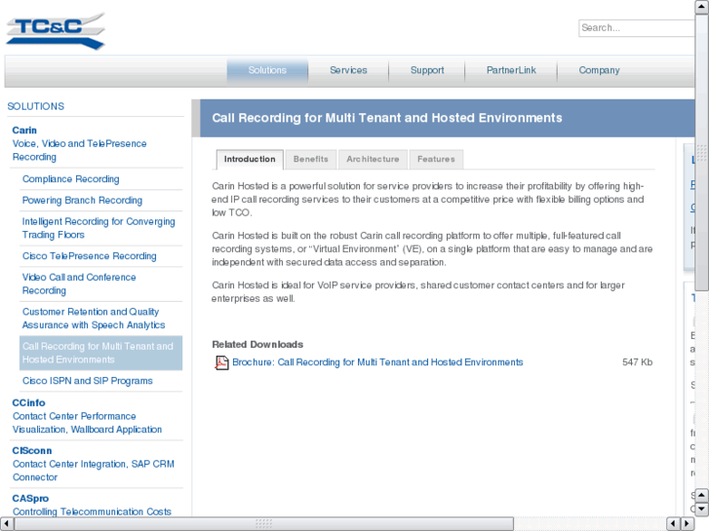Click the page title Call Recording for Multi Tenant
Viewport: 709px width, 531px height.
387,119
